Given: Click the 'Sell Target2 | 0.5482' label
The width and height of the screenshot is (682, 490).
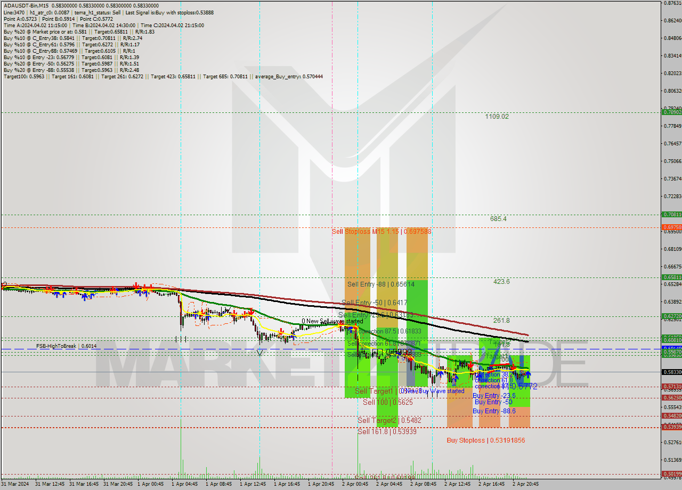Looking at the screenshot, I should coord(389,420).
